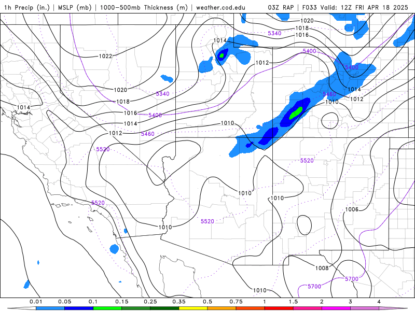Click 'F033 Valid: 12Z FRI APR 18 2025' text
This screenshot has width=415, height=311.
tap(355, 8)
